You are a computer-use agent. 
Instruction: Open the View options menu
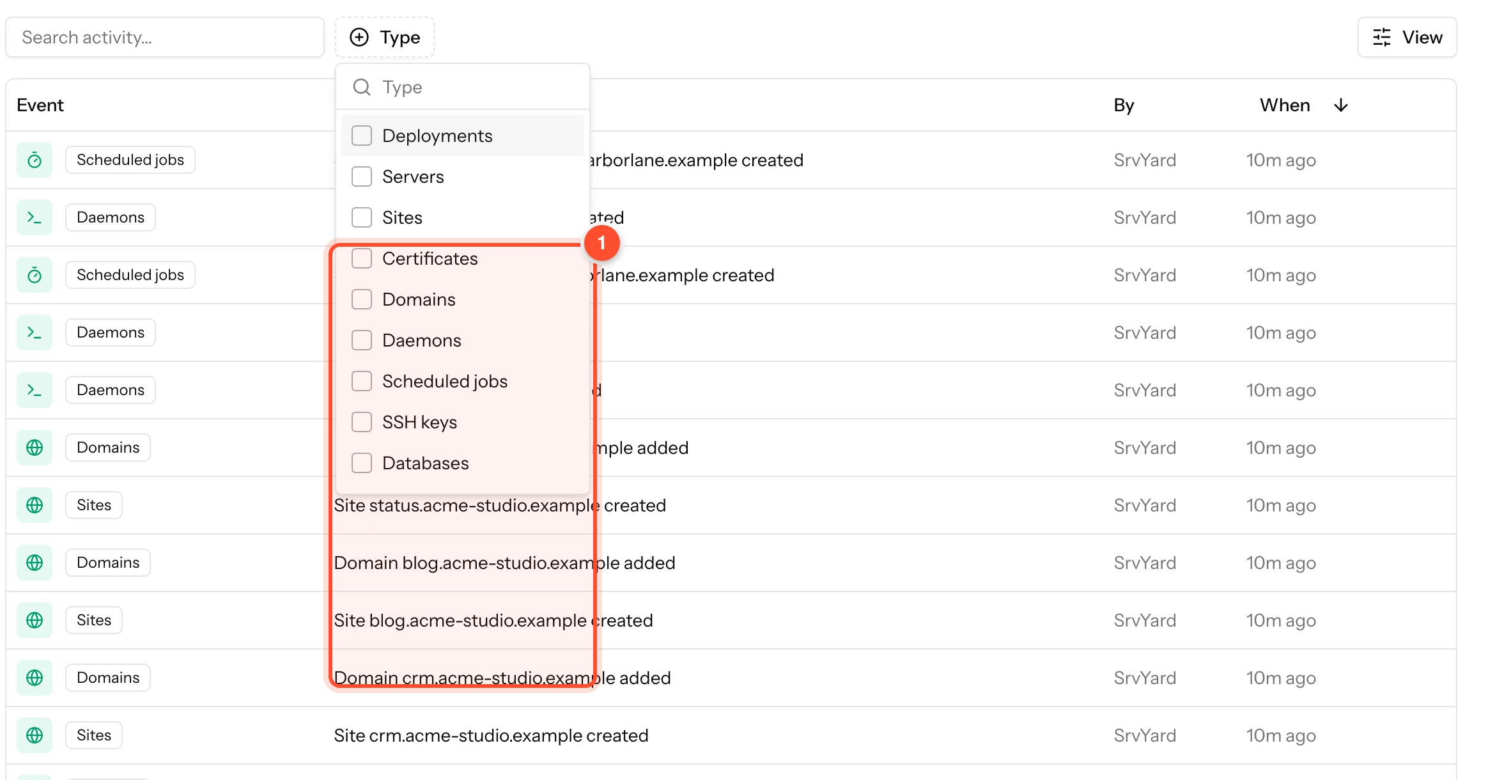(1407, 37)
